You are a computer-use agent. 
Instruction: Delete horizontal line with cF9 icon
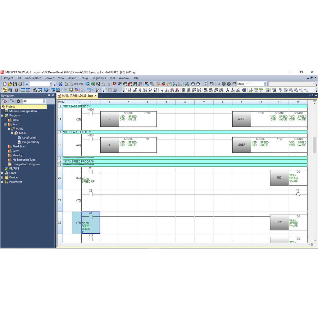click(x=172, y=90)
